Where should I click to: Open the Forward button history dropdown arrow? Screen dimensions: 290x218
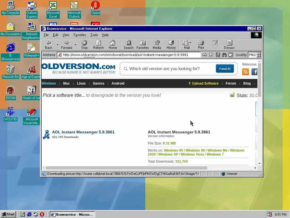click(75, 45)
